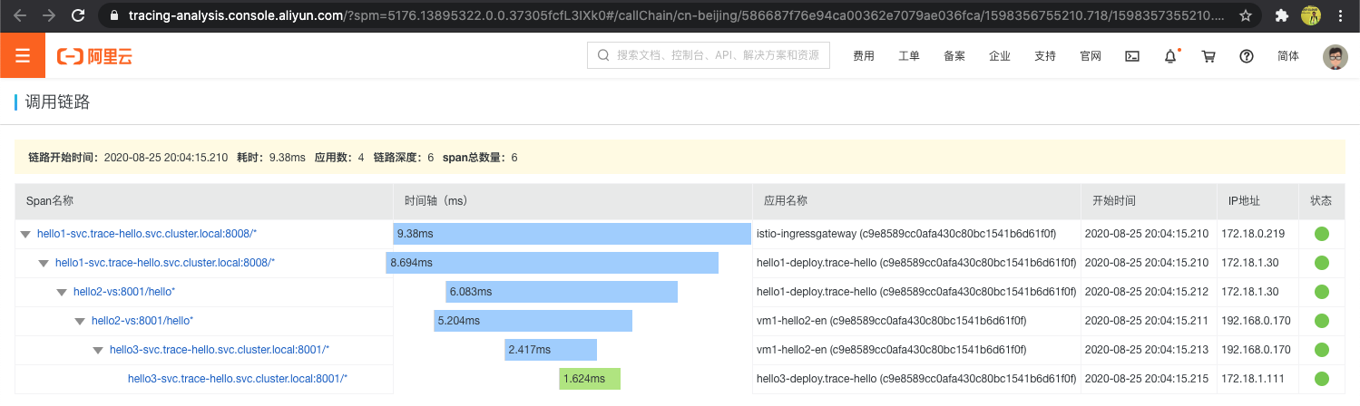Collapse the top-level hello1-svc span
Screen dimensions: 1360x406
click(25, 234)
